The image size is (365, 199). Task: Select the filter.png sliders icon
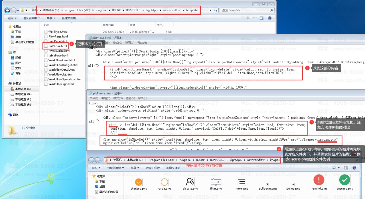pyautogui.click(x=216, y=182)
